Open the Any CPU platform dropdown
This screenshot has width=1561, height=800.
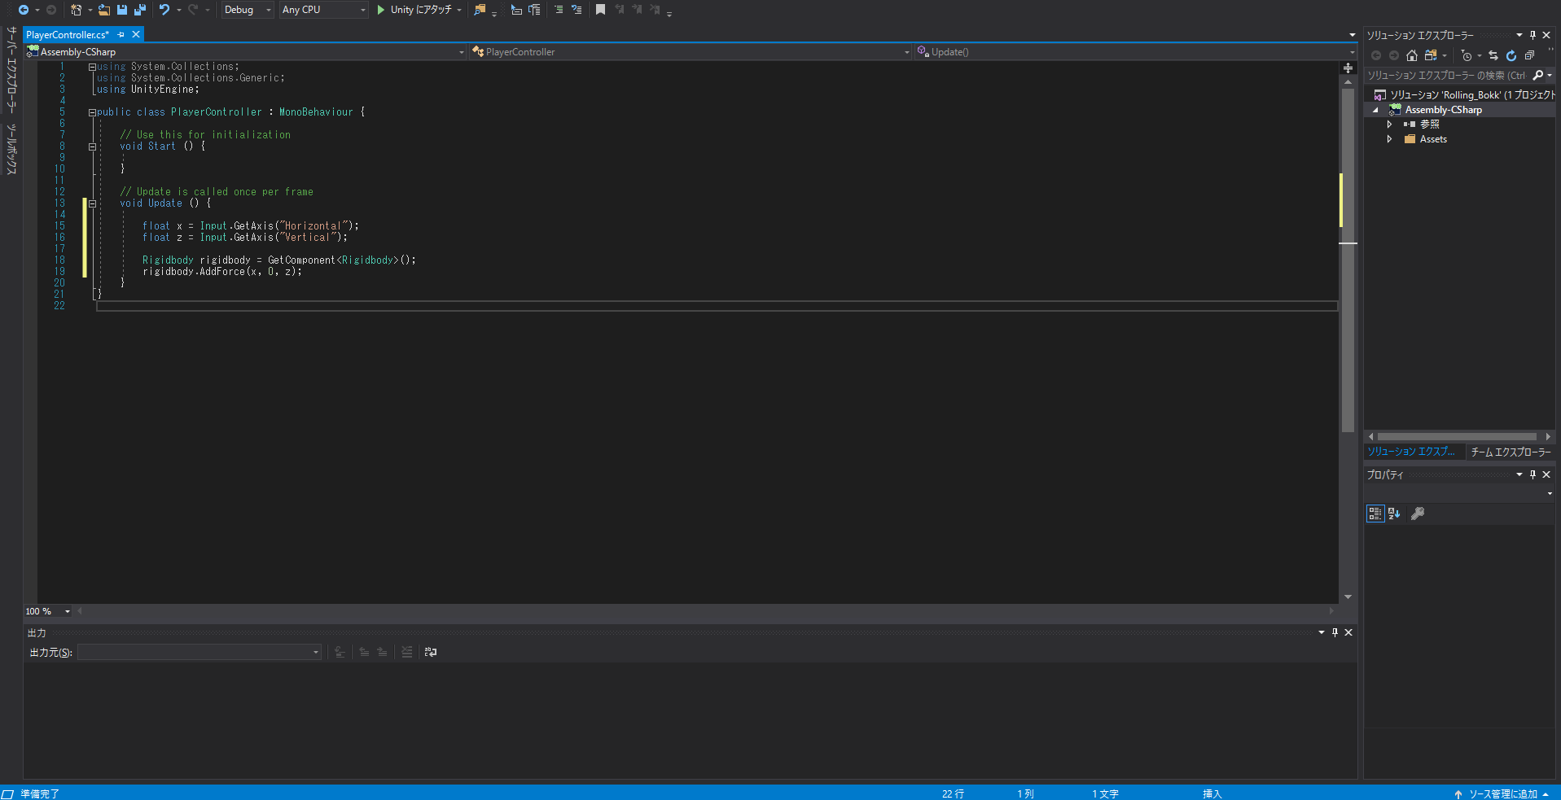point(323,10)
